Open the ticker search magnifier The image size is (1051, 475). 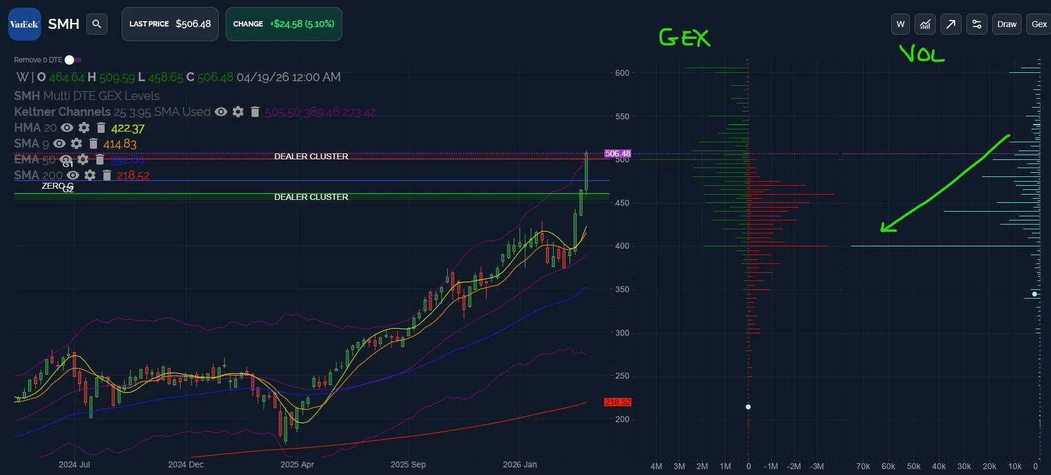[x=97, y=24]
